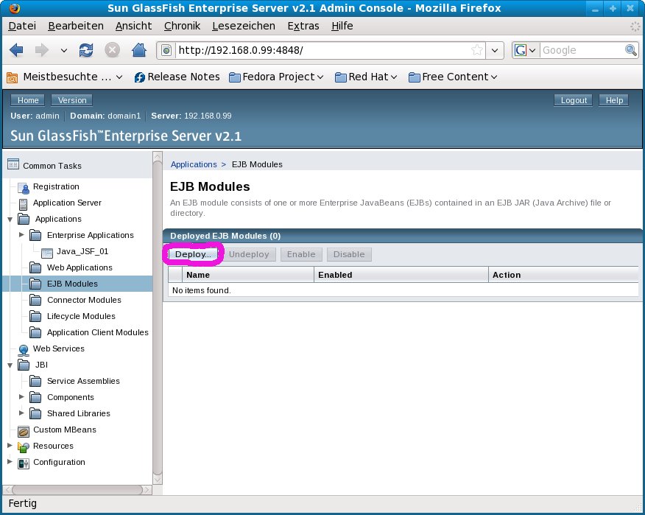Expand the Configuration tree node
The image size is (645, 515).
10,462
